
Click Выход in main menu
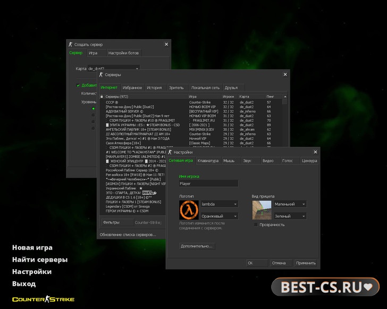(x=24, y=284)
